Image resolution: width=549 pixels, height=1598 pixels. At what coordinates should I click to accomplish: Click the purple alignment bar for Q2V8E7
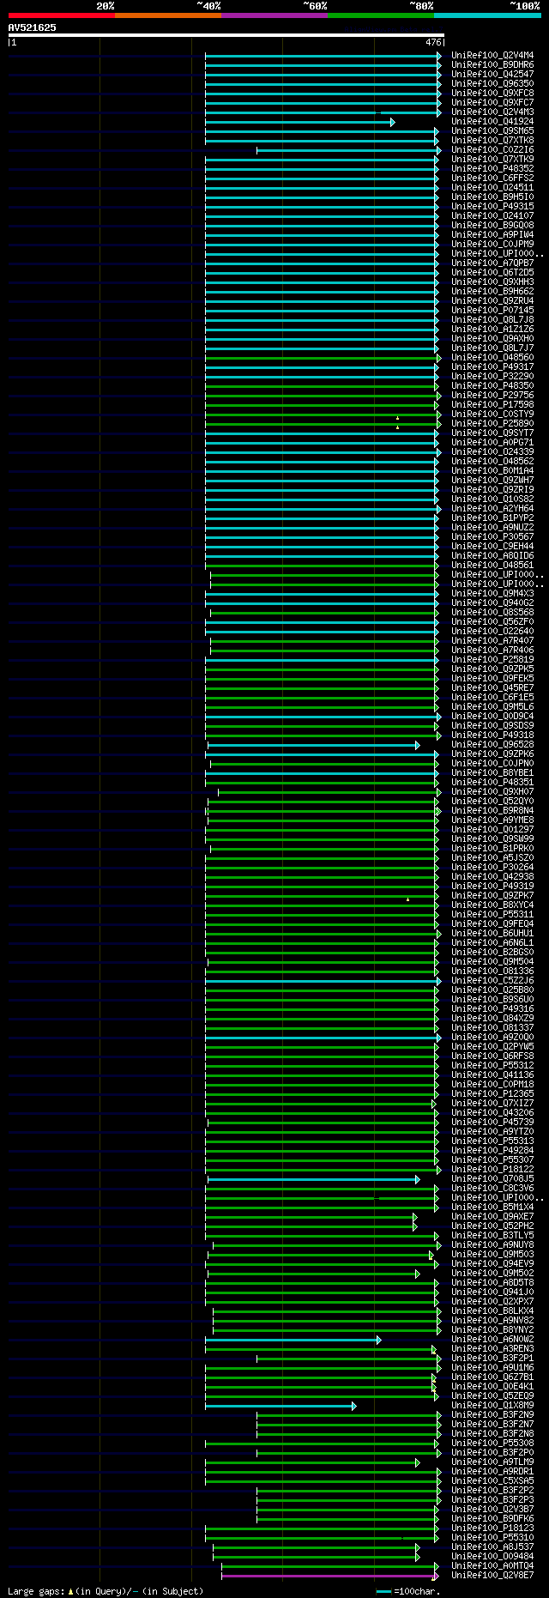tap(330, 1576)
